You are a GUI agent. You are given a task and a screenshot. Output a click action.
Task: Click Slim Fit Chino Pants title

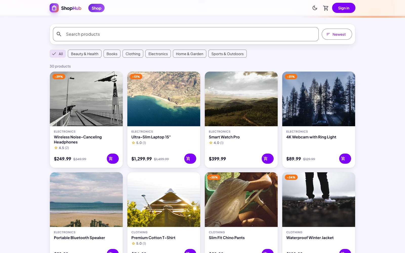click(x=227, y=238)
